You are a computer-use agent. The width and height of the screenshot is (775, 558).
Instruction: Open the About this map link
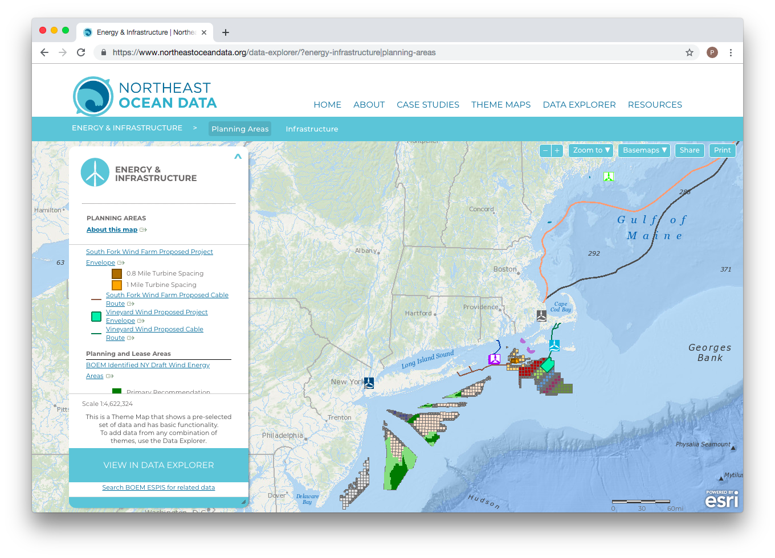tap(112, 229)
